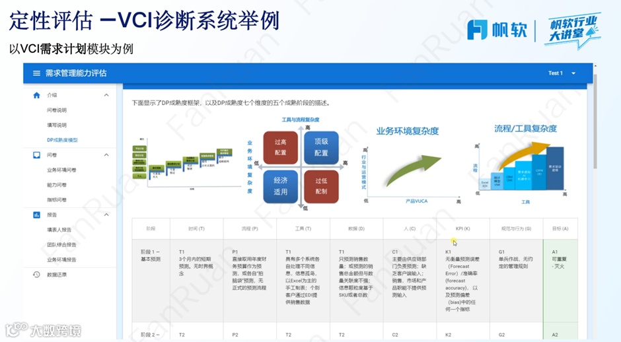Image resolution: width=621 pixels, height=342 pixels.
Task: Click the blue 经济适用 quadrant tile
Action: (x=280, y=186)
